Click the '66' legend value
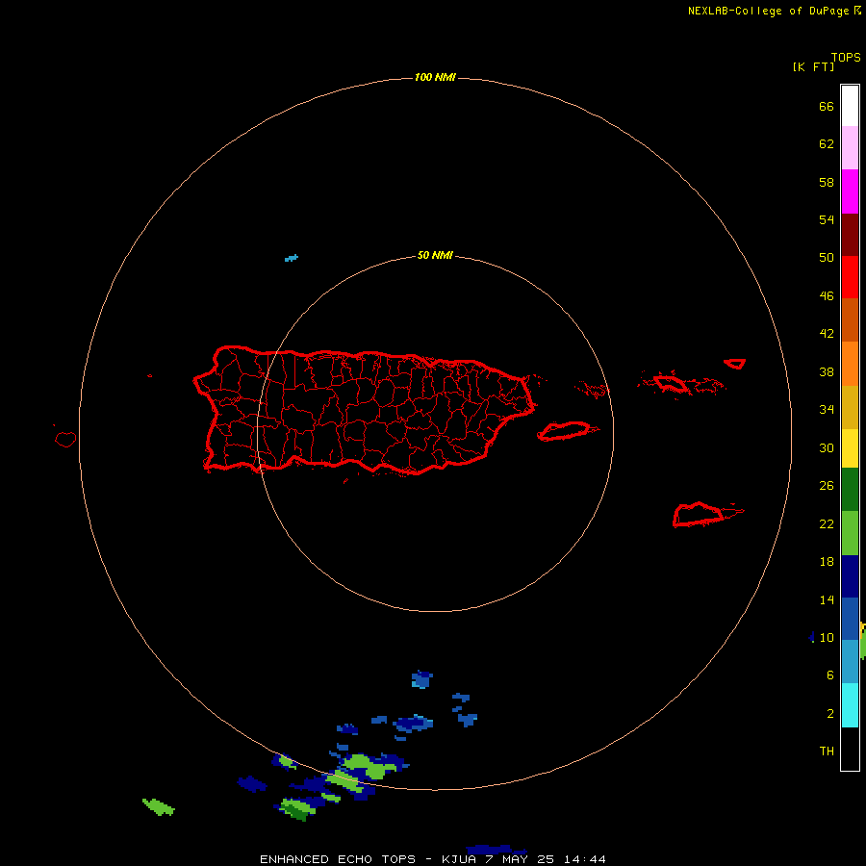The height and width of the screenshot is (866, 866). [827, 107]
